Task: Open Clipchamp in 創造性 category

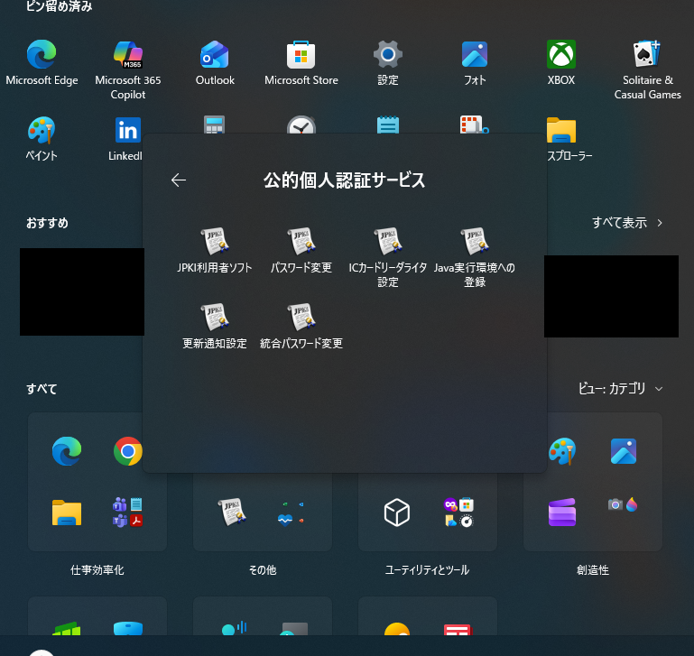Action: coord(562,513)
